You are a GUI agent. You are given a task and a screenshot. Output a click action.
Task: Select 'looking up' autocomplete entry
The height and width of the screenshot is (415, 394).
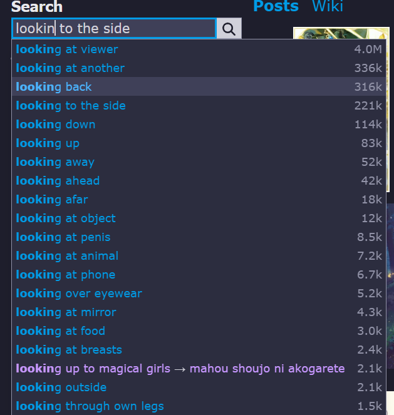[199, 143]
